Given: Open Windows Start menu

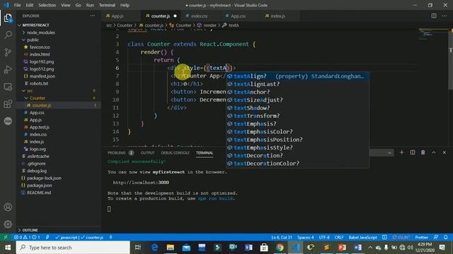Looking at the screenshot, I should tap(8, 248).
